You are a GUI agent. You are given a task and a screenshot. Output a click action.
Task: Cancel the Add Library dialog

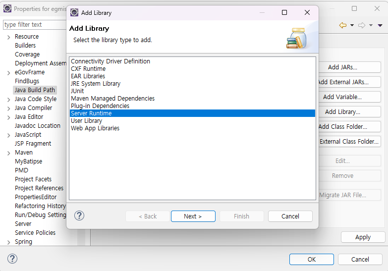click(x=290, y=217)
